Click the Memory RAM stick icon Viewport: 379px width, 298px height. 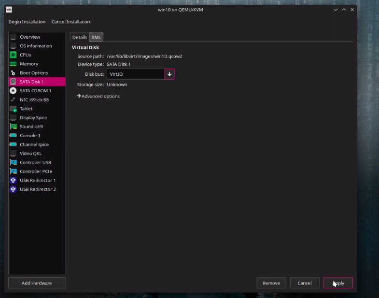13,64
